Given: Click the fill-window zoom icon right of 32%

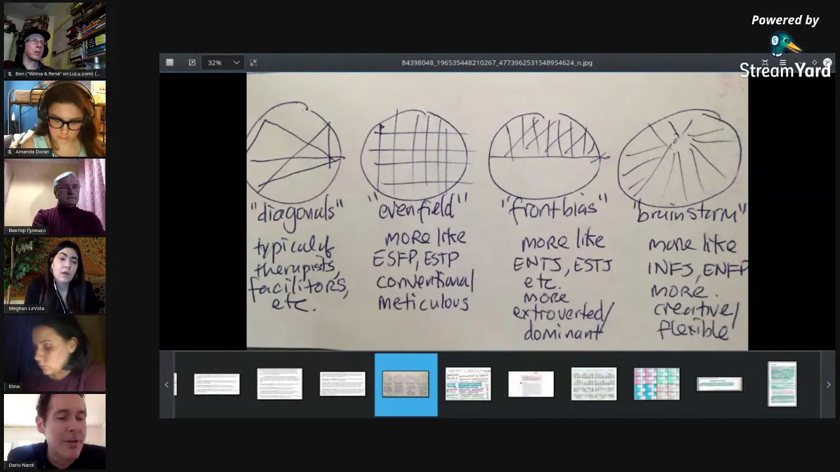Looking at the screenshot, I should click(253, 62).
